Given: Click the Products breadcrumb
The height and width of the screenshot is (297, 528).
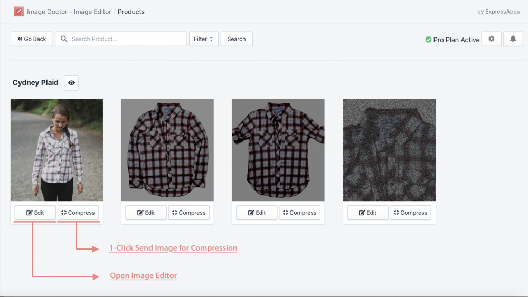Looking at the screenshot, I should click(x=131, y=12).
